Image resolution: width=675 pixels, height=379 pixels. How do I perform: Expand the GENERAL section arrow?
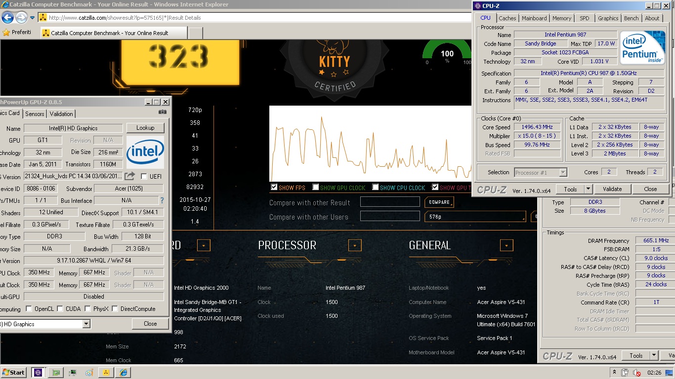click(506, 245)
